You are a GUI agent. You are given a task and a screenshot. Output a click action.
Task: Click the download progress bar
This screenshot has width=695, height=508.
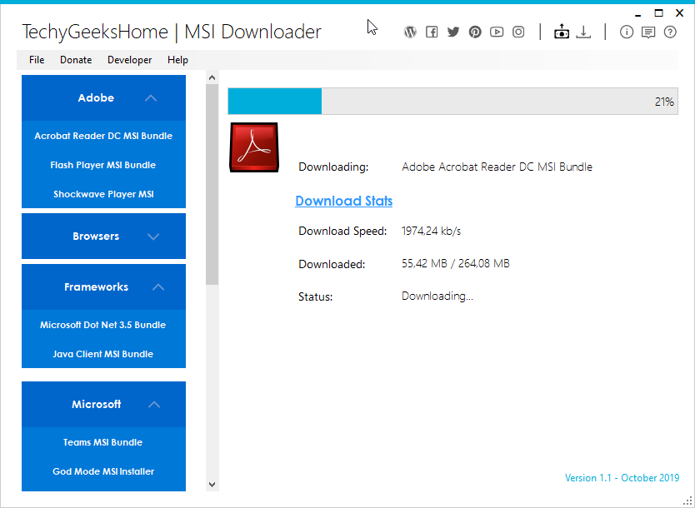(453, 101)
